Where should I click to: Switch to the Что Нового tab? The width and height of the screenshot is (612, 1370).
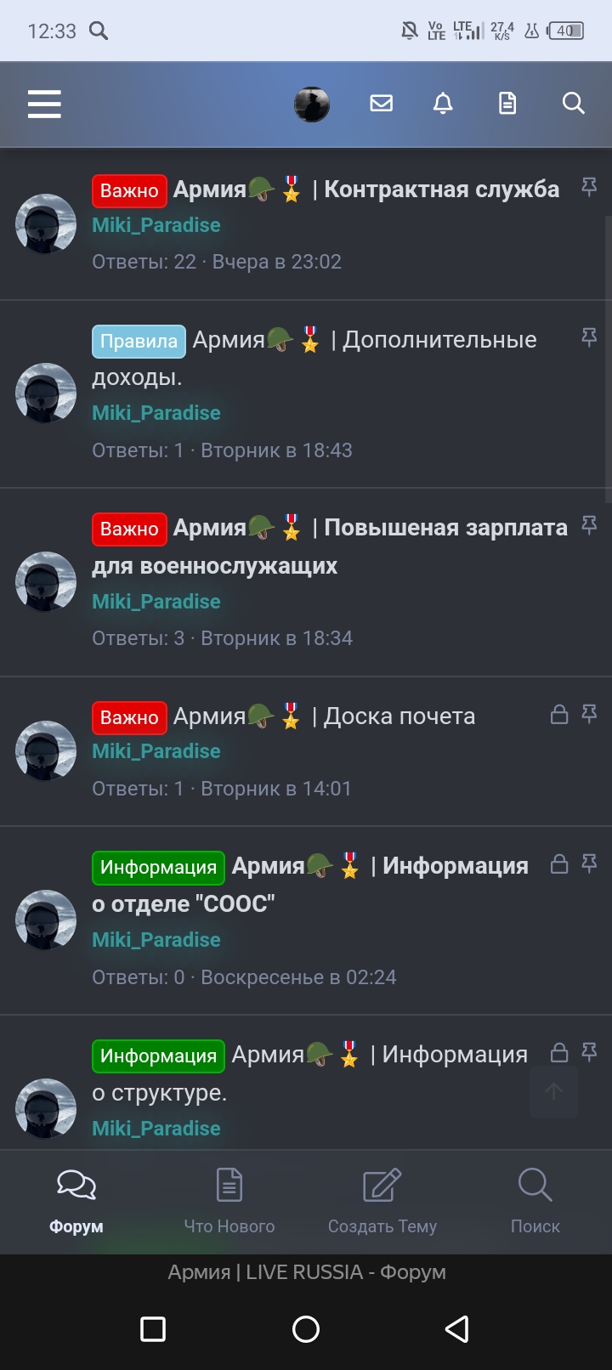[x=229, y=1202]
